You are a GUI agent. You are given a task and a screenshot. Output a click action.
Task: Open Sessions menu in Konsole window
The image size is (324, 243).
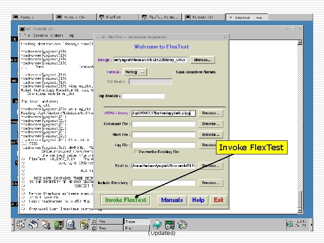coord(40,36)
